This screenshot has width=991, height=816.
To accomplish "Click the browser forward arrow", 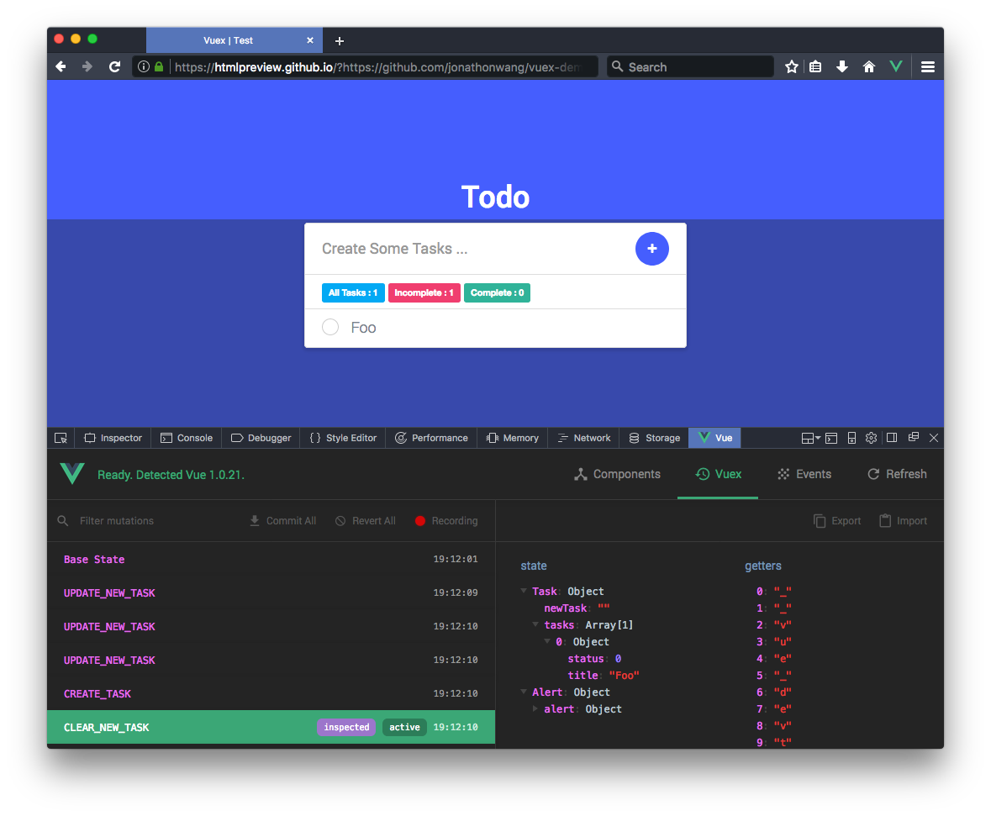I will (87, 66).
